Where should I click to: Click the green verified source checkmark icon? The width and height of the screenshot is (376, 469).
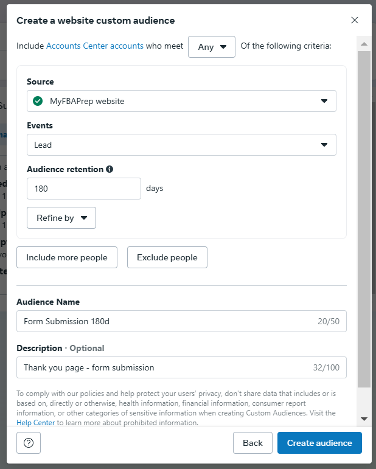38,101
